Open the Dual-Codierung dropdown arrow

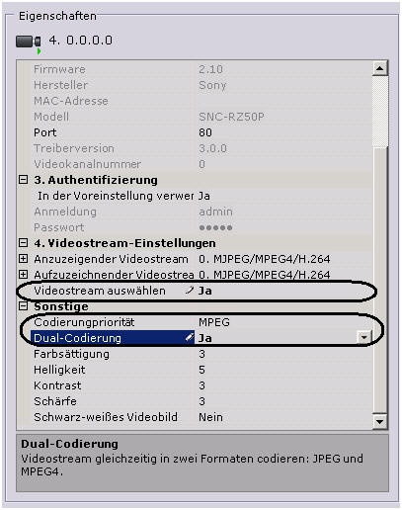pos(364,338)
